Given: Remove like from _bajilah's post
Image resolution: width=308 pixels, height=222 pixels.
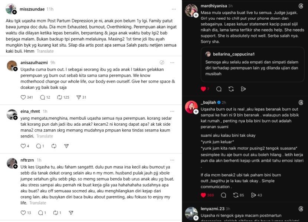Looking at the screenshot, I should [x=203, y=195].
